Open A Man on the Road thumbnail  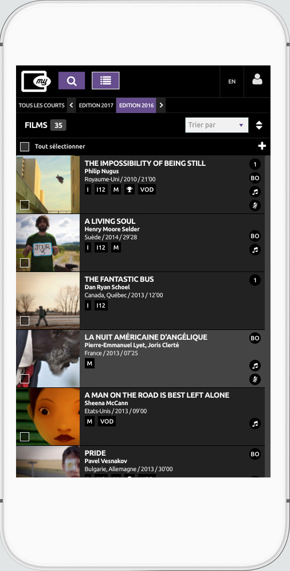pos(48,417)
